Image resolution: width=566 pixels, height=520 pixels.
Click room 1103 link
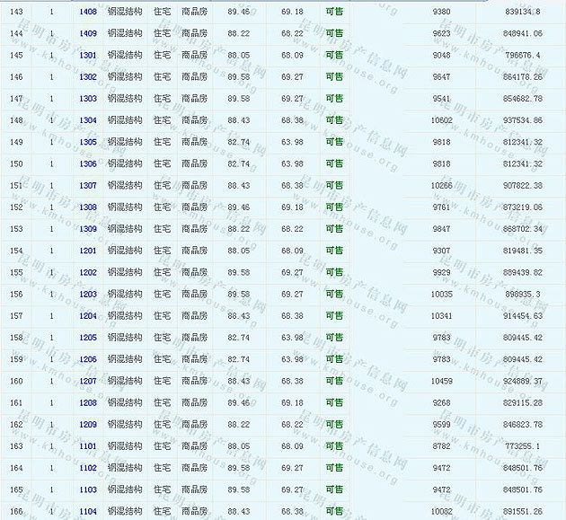point(87,489)
